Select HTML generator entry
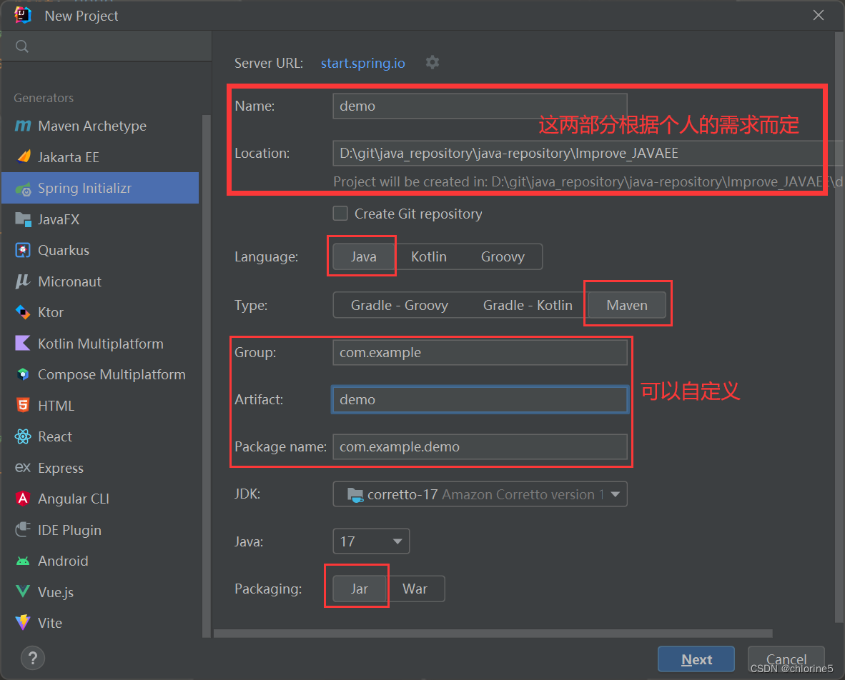Image resolution: width=845 pixels, height=680 pixels. pyautogui.click(x=100, y=406)
